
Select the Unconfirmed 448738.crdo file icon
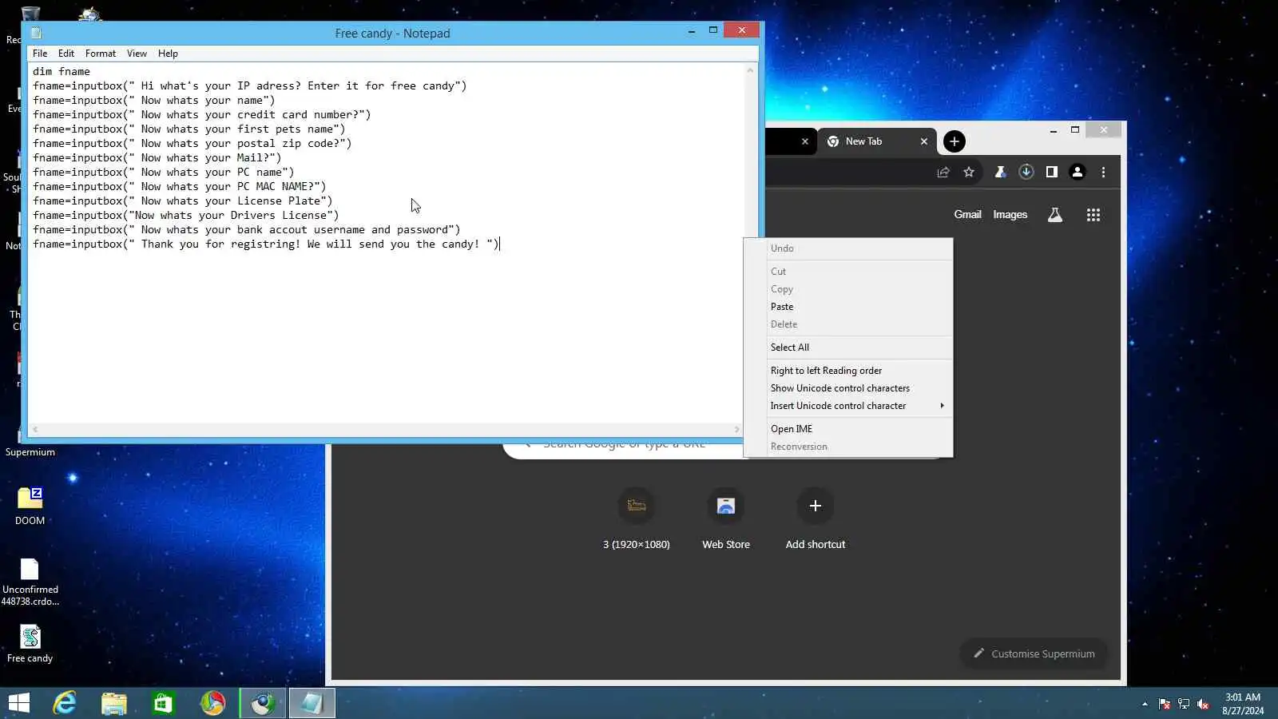pyautogui.click(x=30, y=582)
